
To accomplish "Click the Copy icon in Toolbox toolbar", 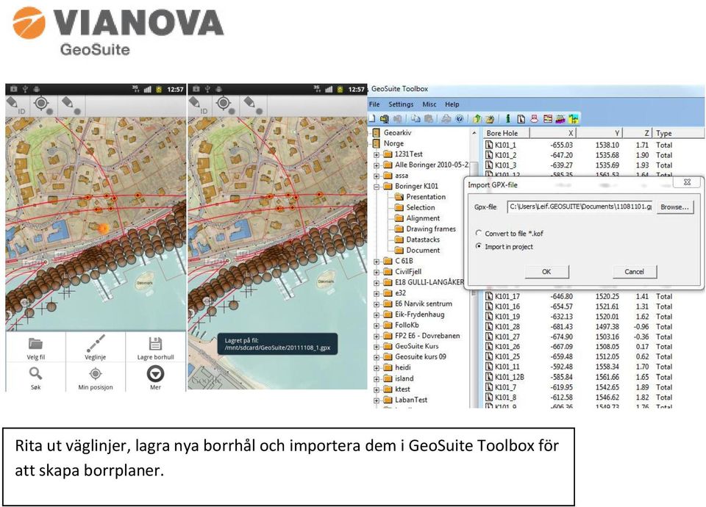I will point(416,118).
